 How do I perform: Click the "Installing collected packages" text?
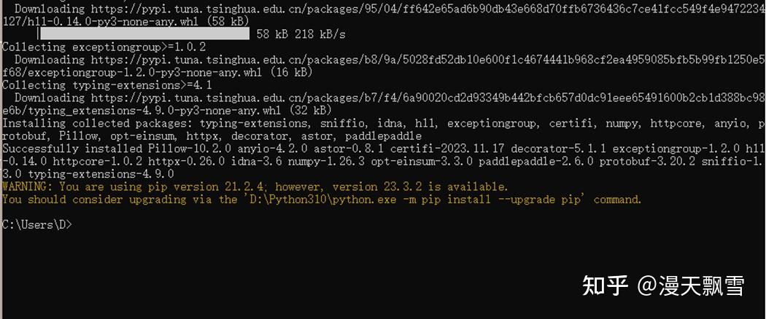point(85,123)
